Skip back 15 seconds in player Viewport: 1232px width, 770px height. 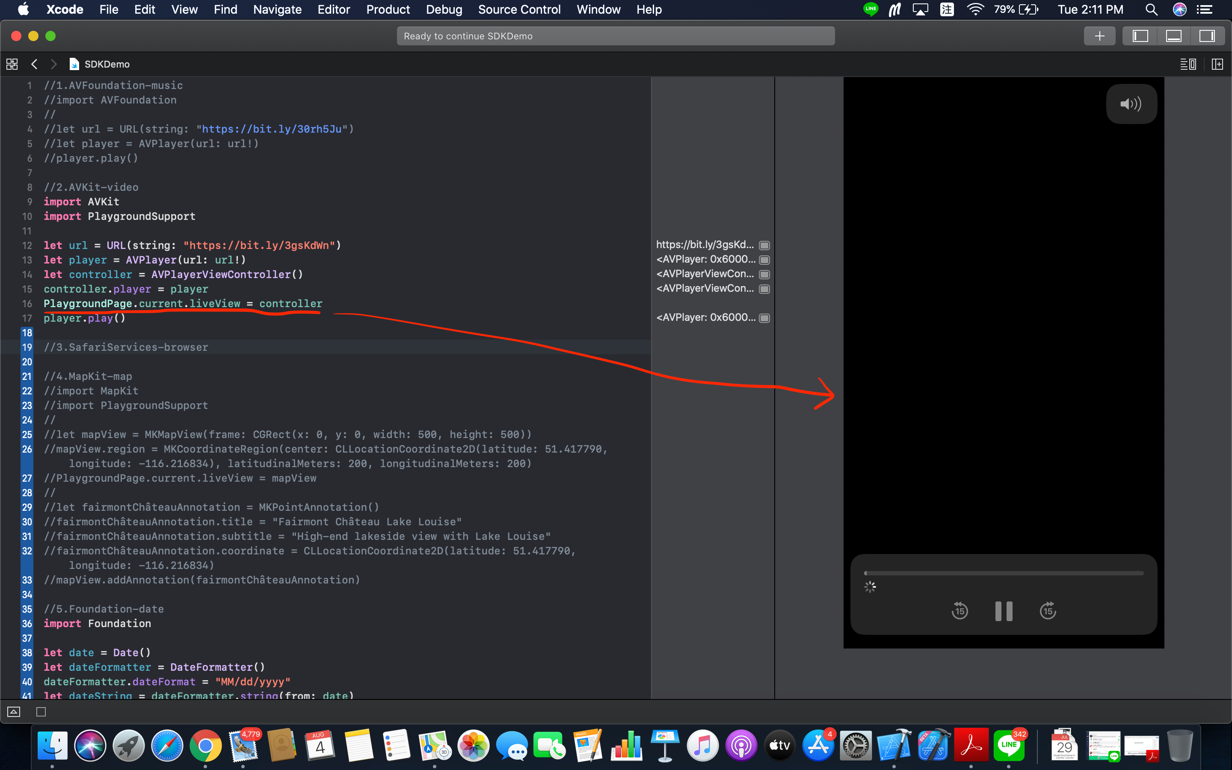pyautogui.click(x=960, y=610)
